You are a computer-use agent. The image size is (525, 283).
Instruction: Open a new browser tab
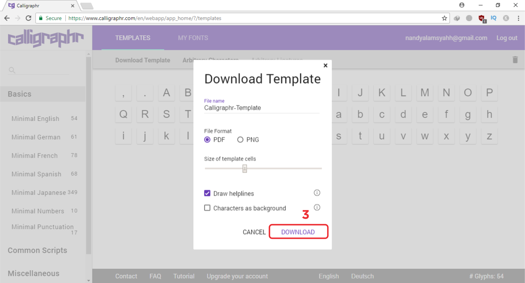(87, 6)
